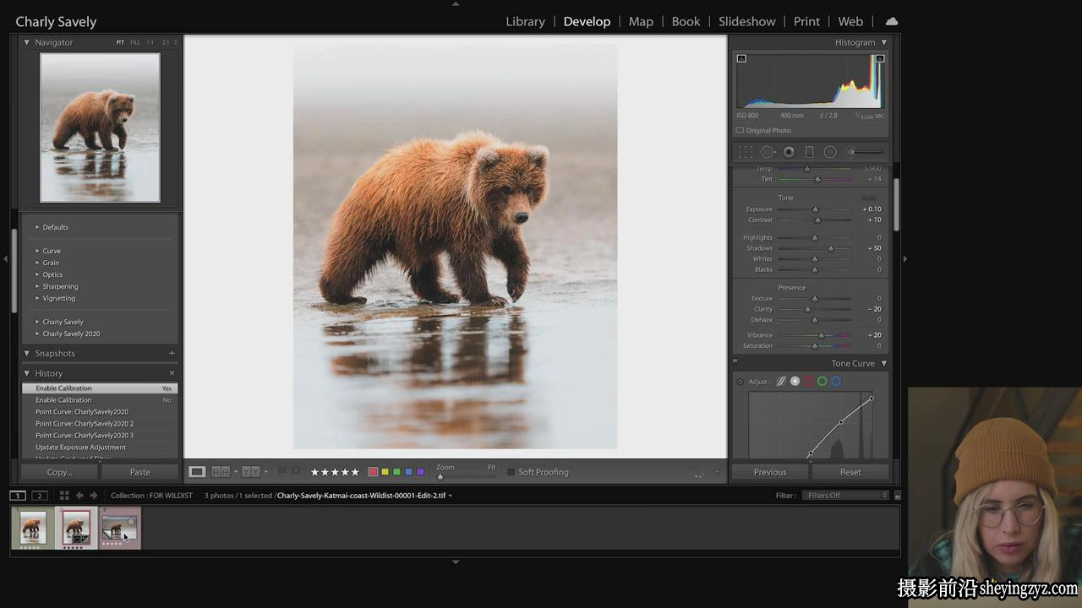Choose the Graduated Filter tool

pos(809,152)
